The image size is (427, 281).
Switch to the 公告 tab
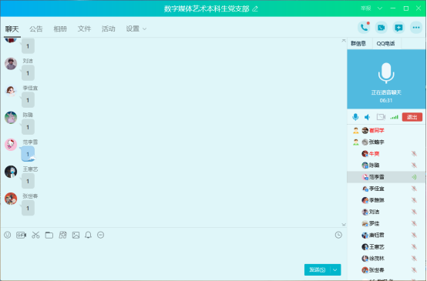tap(36, 28)
